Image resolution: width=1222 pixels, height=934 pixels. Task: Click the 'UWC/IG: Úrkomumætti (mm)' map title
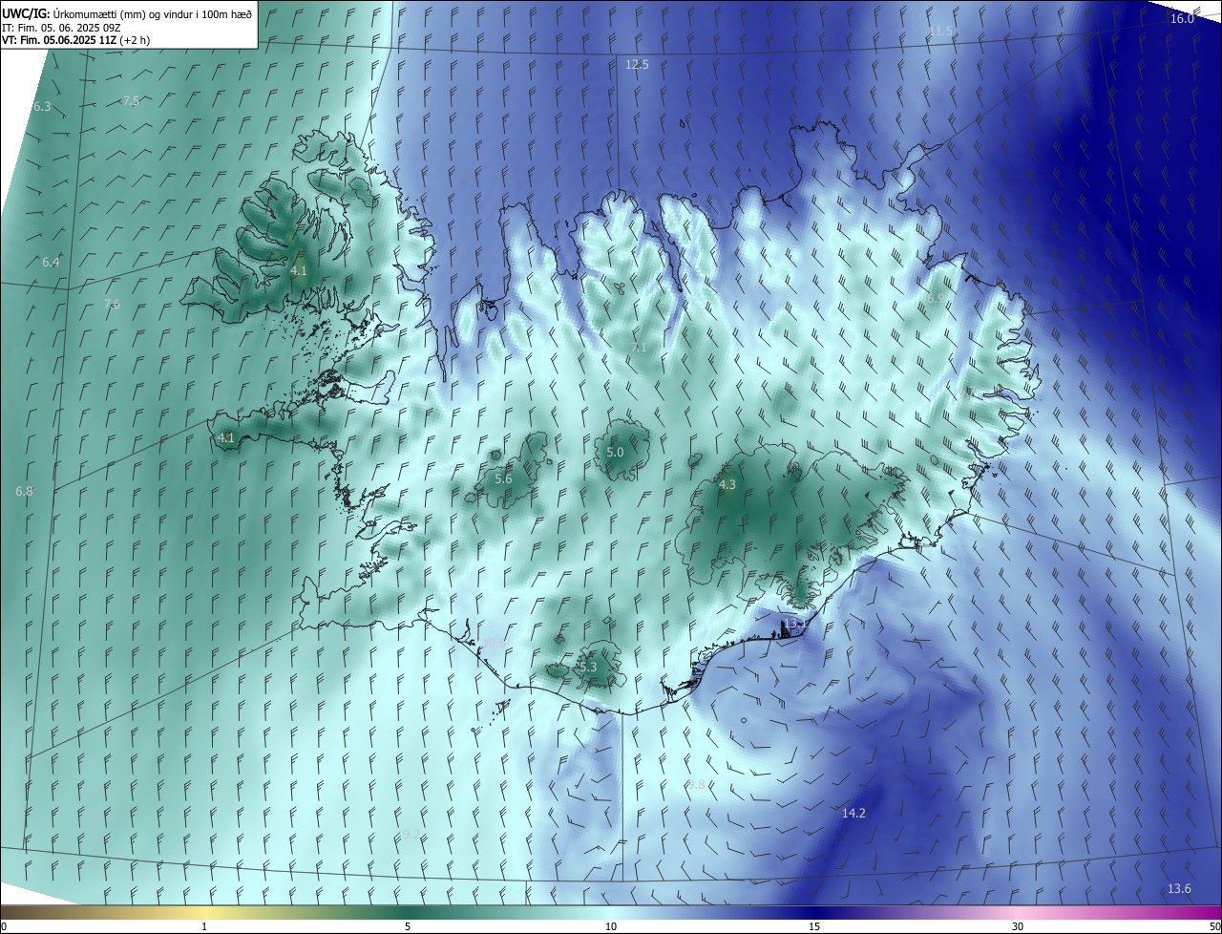pyautogui.click(x=127, y=13)
